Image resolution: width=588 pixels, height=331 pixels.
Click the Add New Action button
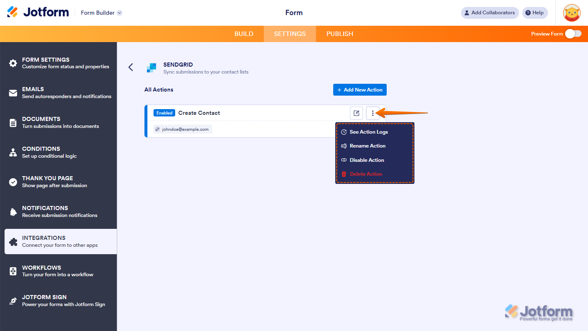pyautogui.click(x=360, y=89)
